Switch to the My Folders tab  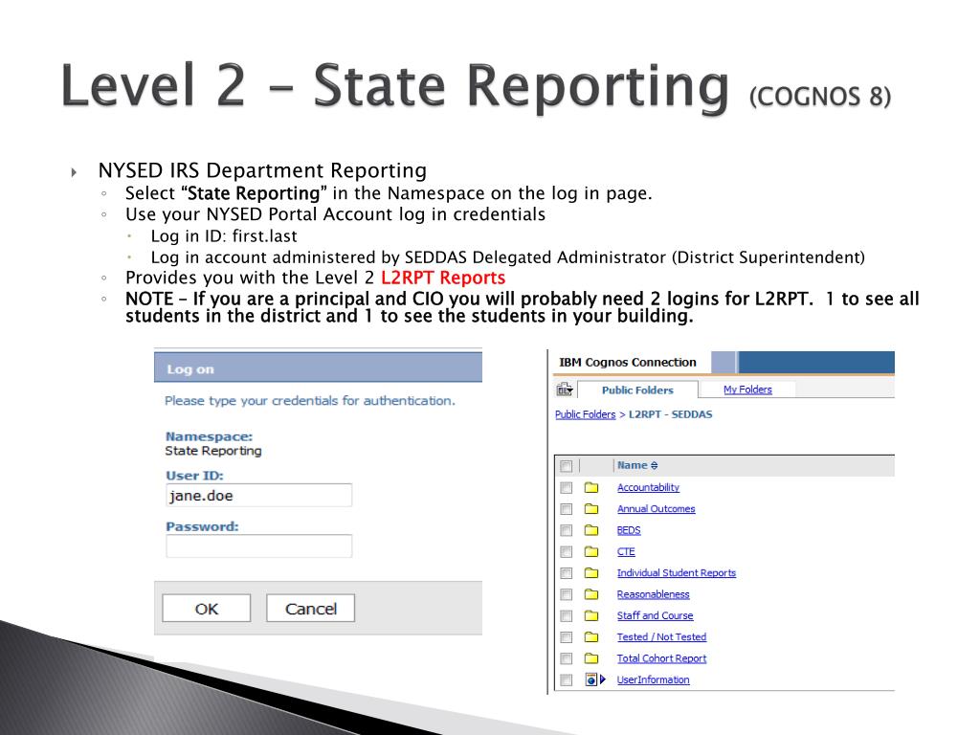point(747,390)
